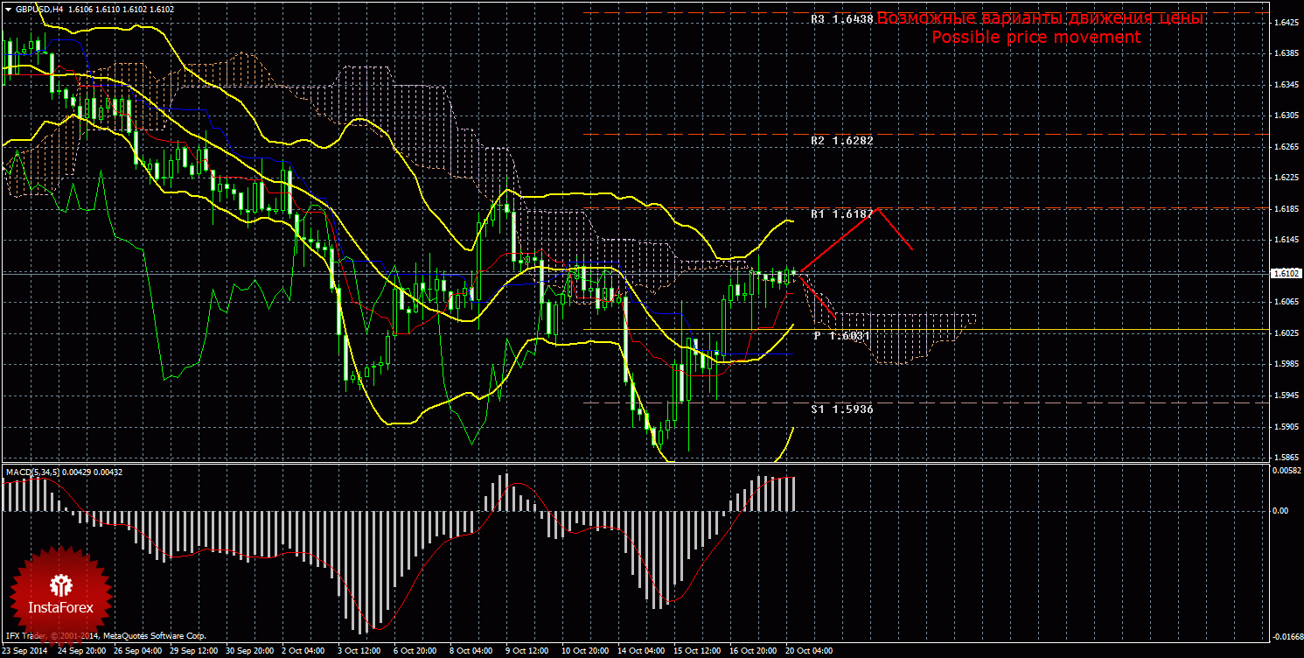The height and width of the screenshot is (658, 1304).
Task: Click the 'Possible price movement' caption
Action: click(1036, 37)
